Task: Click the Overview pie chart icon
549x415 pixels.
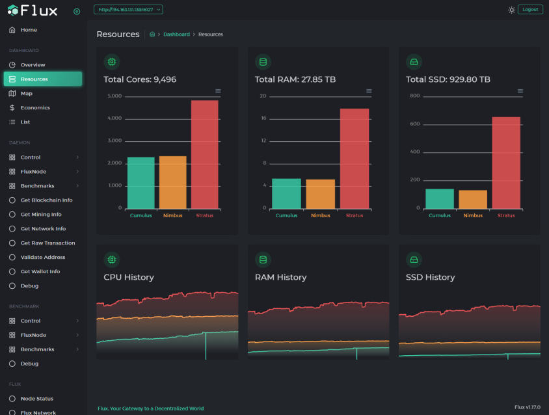Action: click(12, 65)
